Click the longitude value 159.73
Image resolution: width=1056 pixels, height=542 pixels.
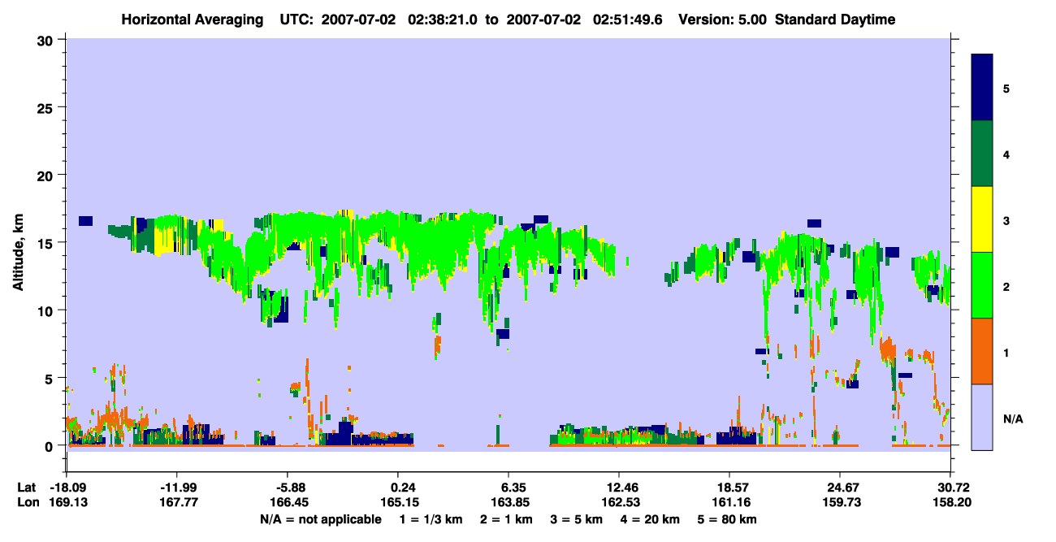[x=840, y=503]
